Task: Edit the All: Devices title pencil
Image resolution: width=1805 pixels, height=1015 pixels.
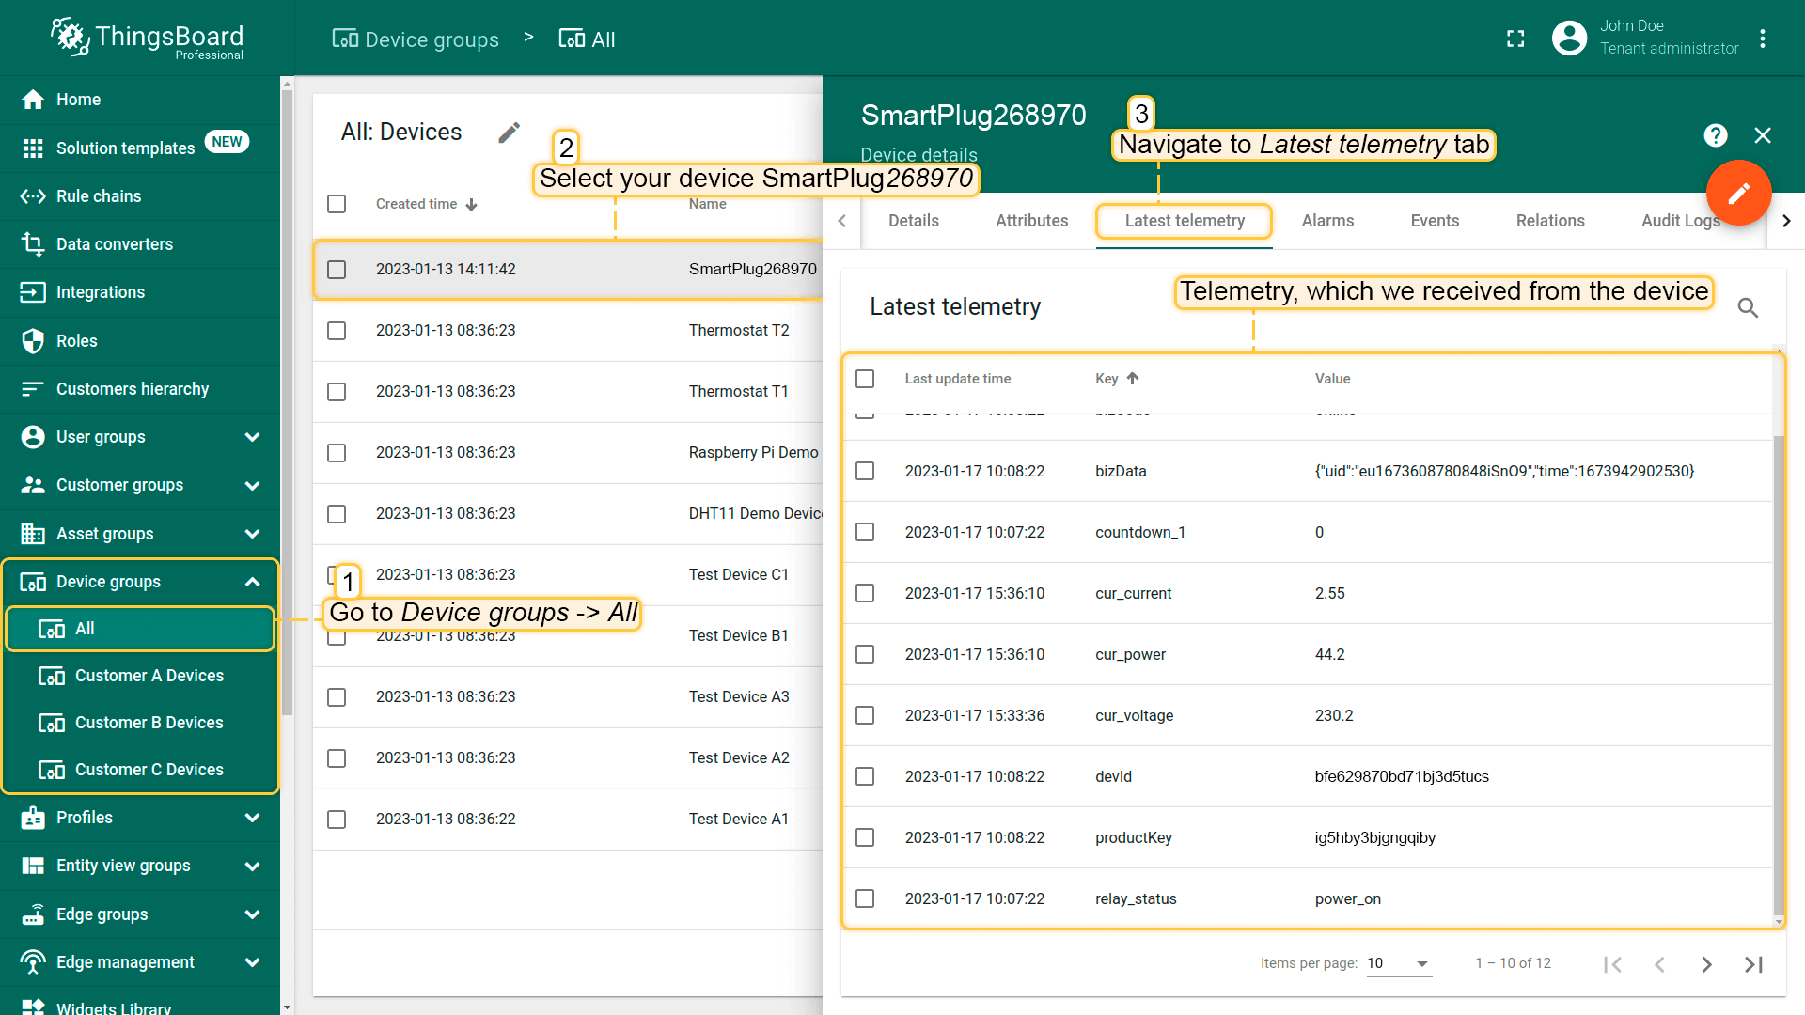Action: click(x=509, y=133)
